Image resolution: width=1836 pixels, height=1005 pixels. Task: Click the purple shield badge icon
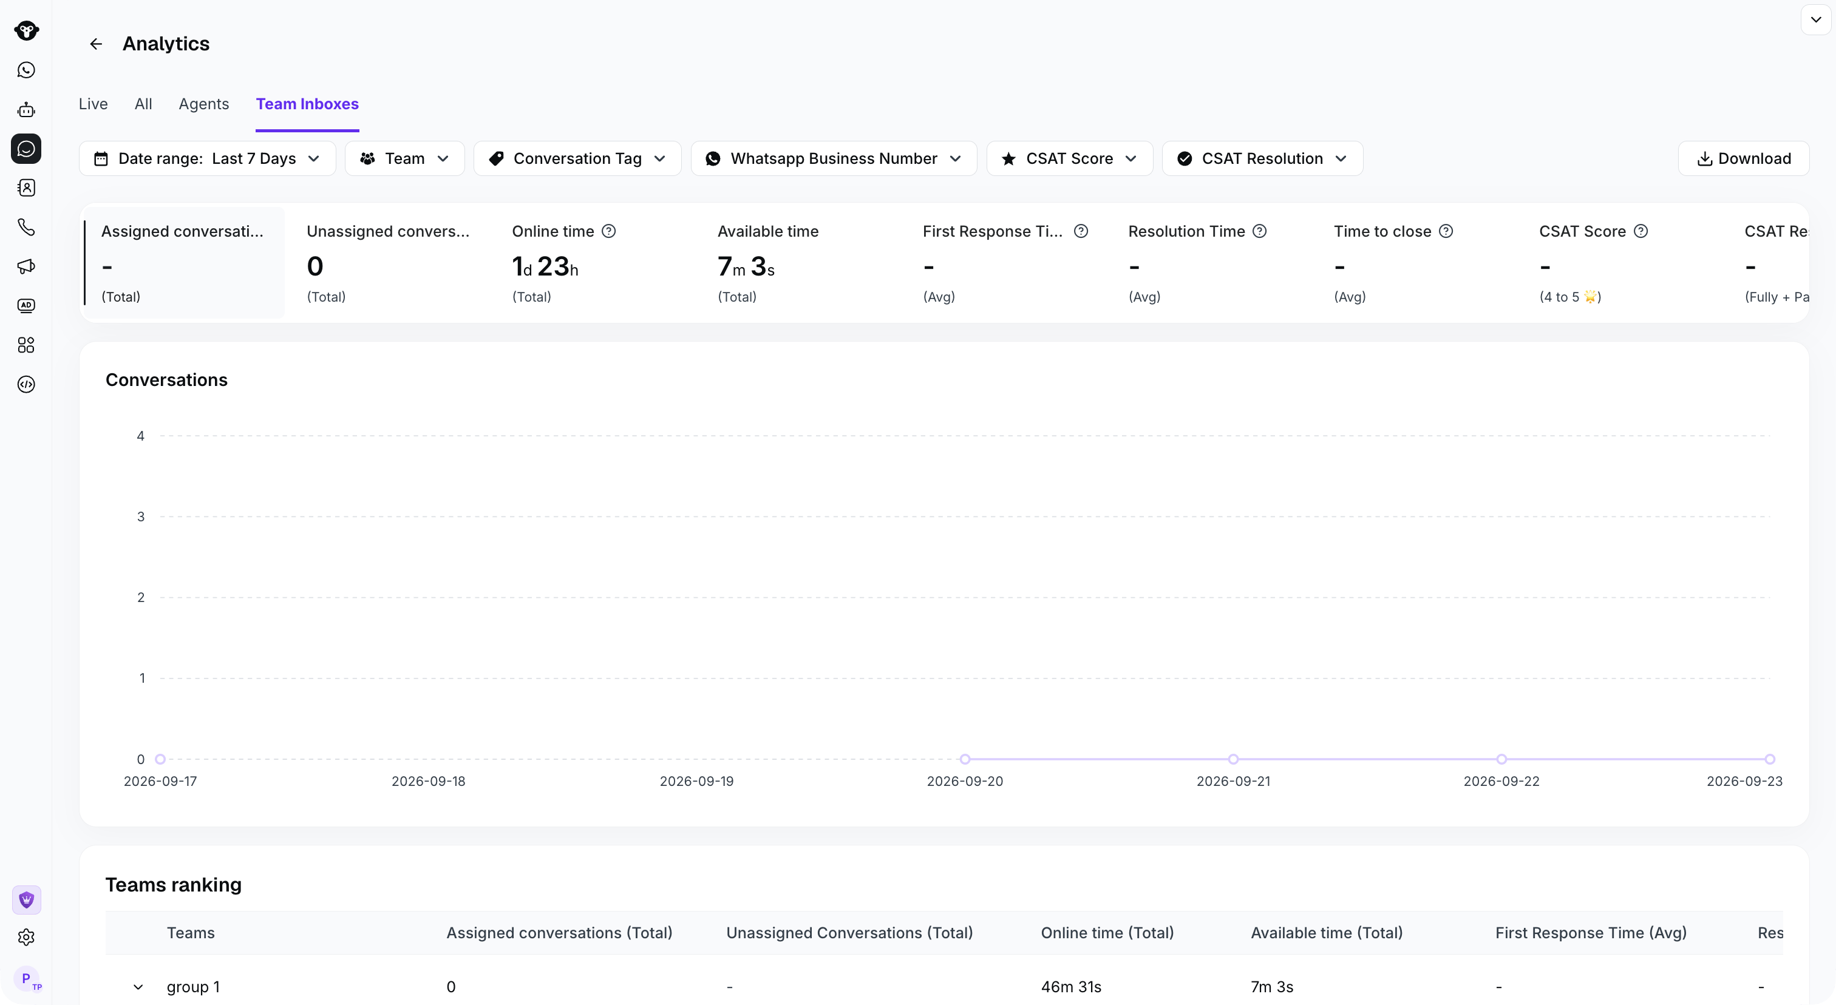tap(26, 899)
